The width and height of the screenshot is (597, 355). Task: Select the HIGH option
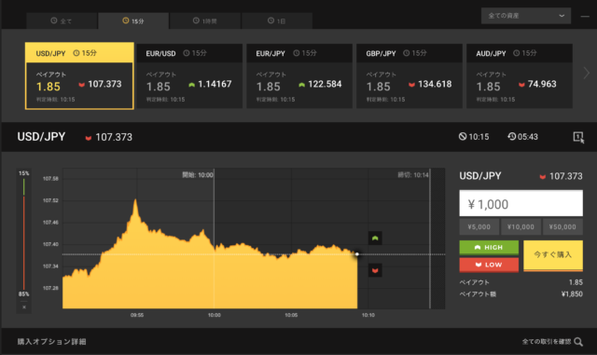489,247
